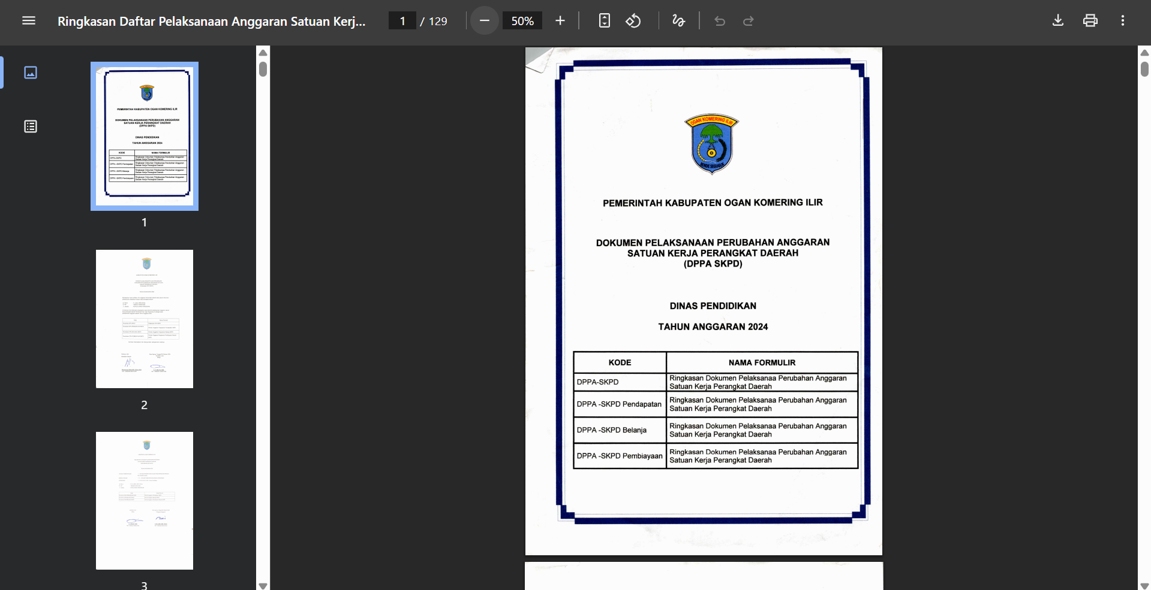Switch to document outline view
The height and width of the screenshot is (590, 1151).
click(31, 126)
